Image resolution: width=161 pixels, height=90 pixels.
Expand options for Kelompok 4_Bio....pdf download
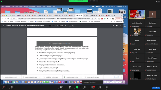[x=40, y=77]
